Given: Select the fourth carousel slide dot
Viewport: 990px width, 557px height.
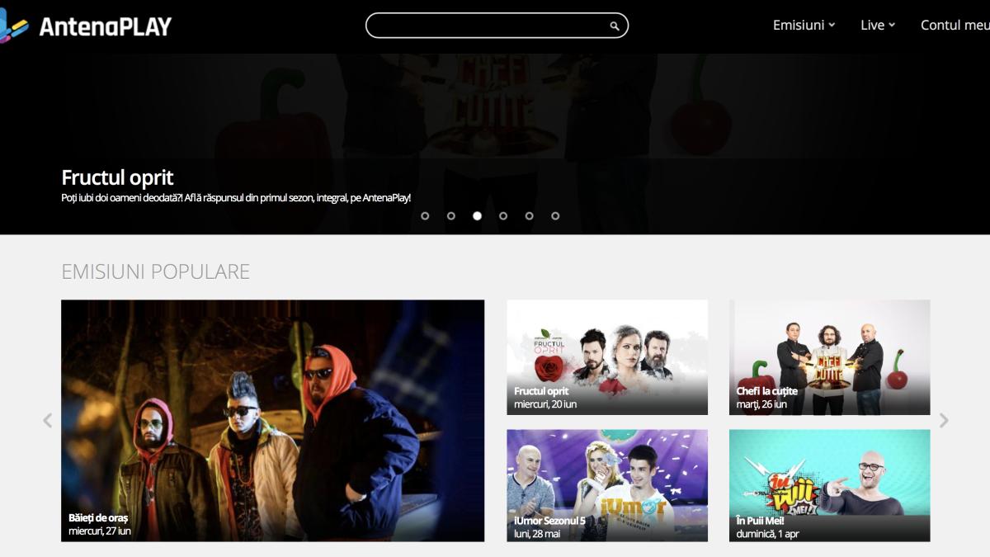Looking at the screenshot, I should pyautogui.click(x=503, y=216).
